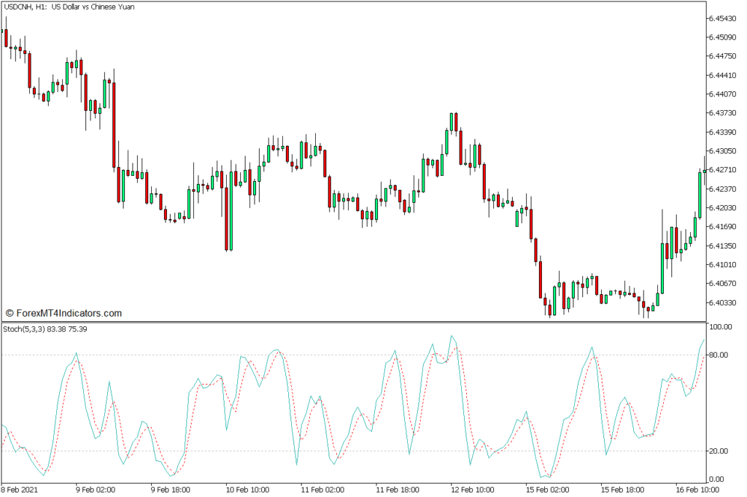
Task: Select the 15 Feb 18:00 time label
Action: pyautogui.click(x=623, y=489)
